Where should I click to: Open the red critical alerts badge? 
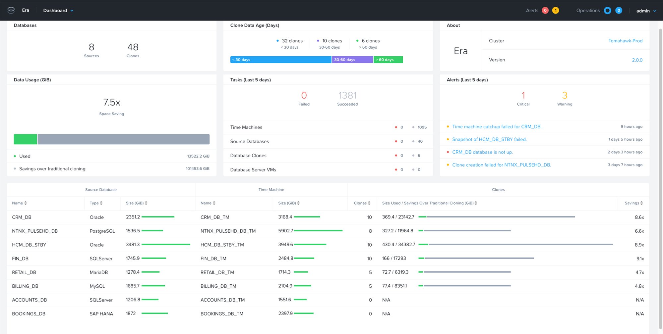(545, 10)
